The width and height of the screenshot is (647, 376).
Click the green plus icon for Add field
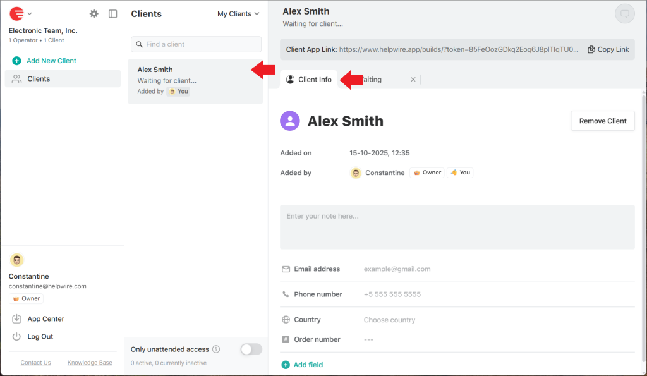click(286, 365)
